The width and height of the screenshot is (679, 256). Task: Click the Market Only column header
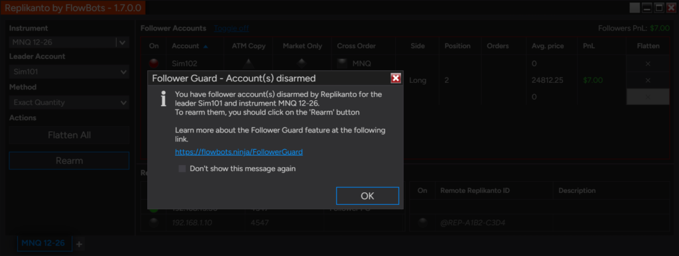click(302, 46)
